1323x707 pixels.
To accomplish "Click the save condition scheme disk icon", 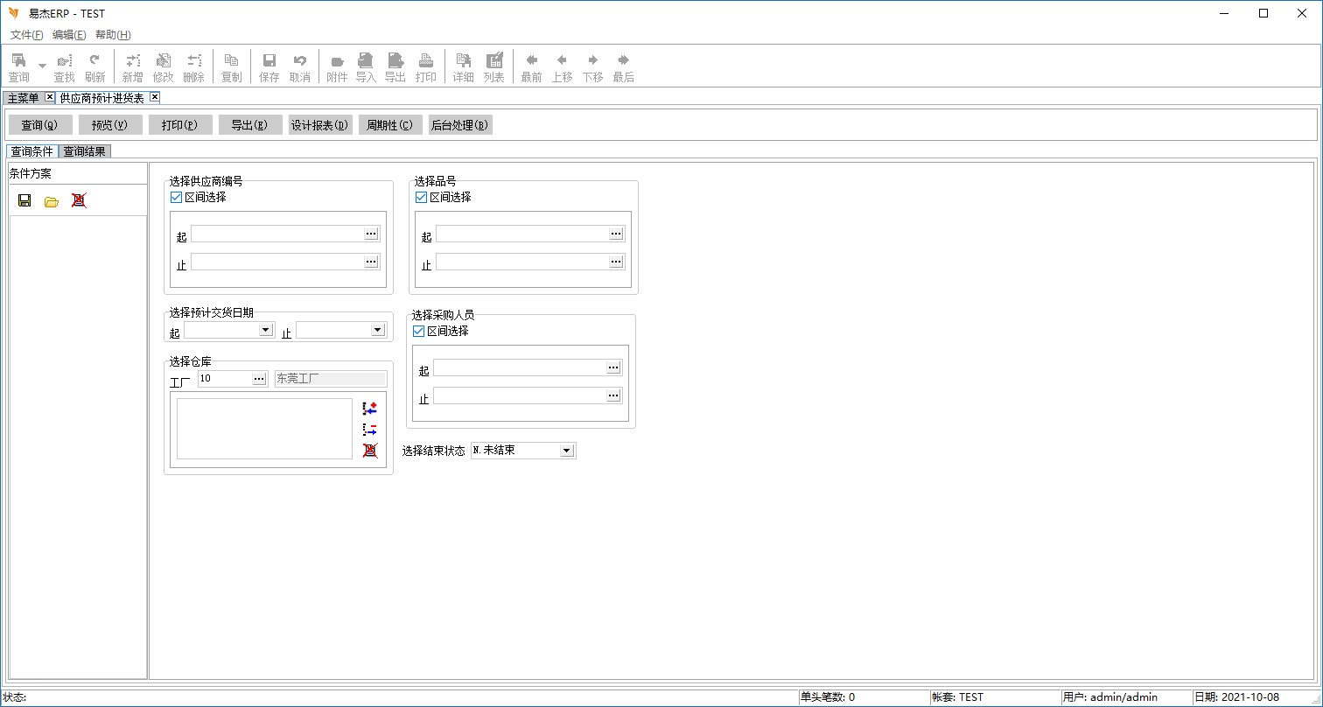I will pos(24,200).
